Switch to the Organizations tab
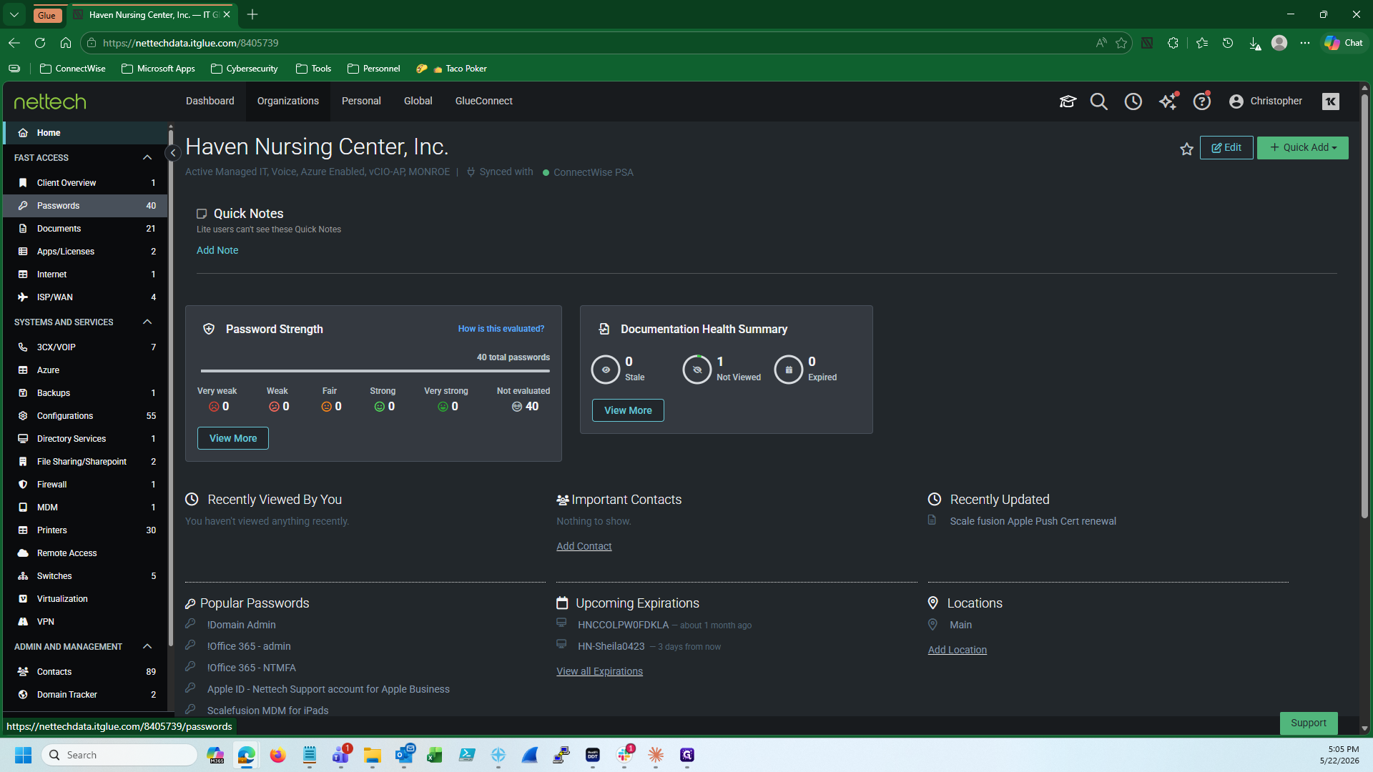The height and width of the screenshot is (772, 1373). [x=288, y=102]
